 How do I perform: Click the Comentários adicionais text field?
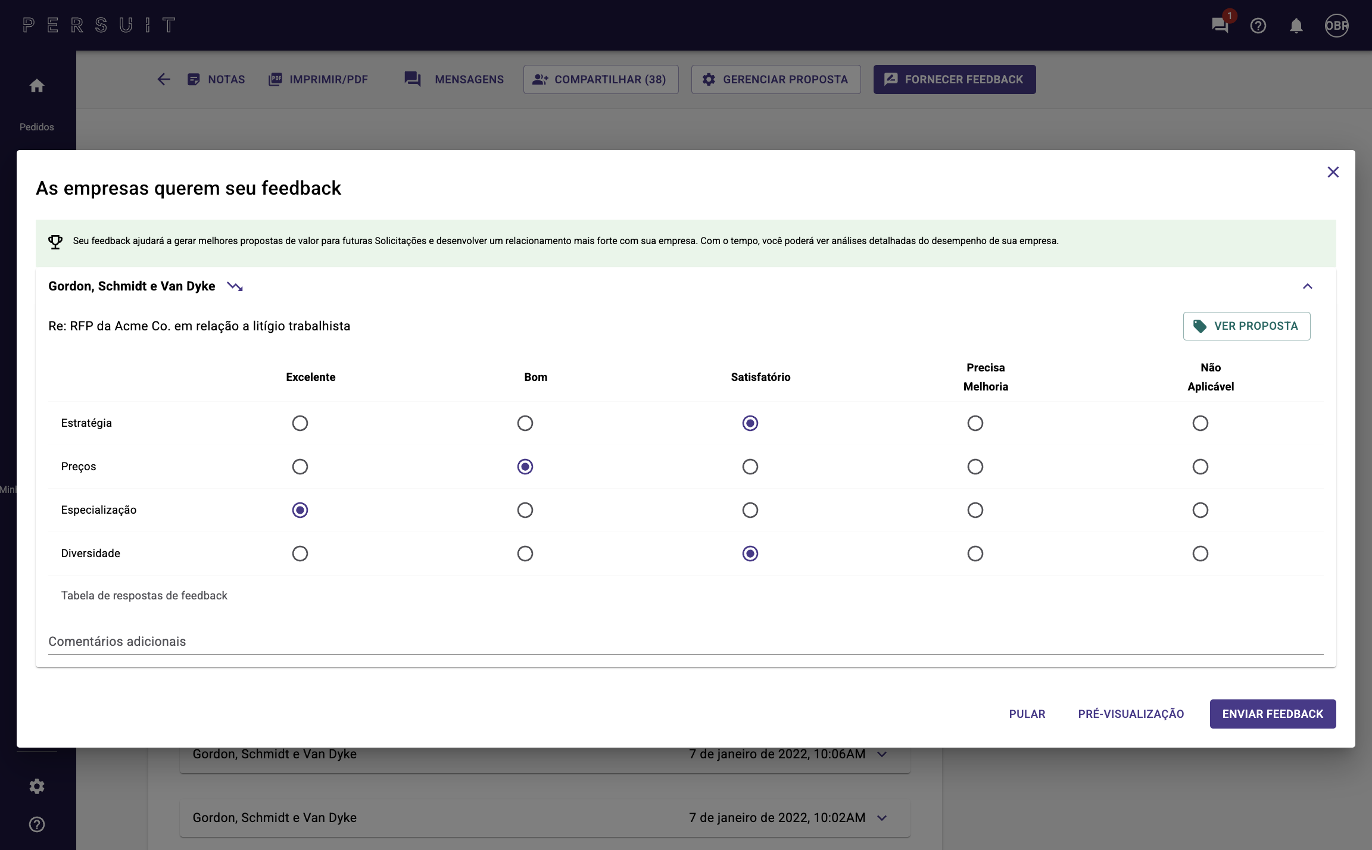click(x=685, y=642)
